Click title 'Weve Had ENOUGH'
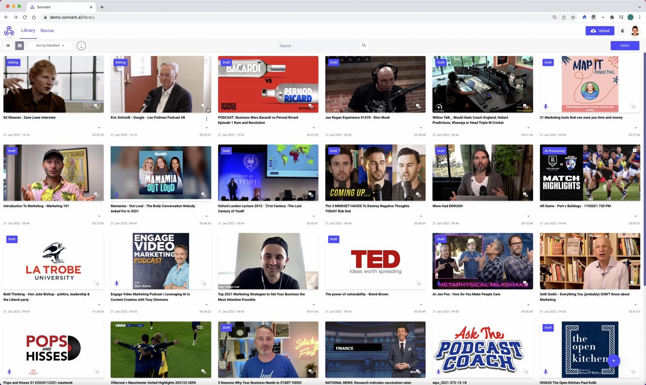 448,206
